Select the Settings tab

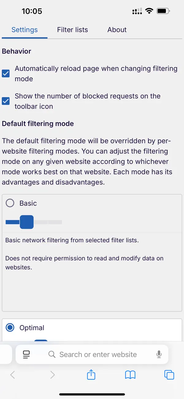[x=25, y=30]
